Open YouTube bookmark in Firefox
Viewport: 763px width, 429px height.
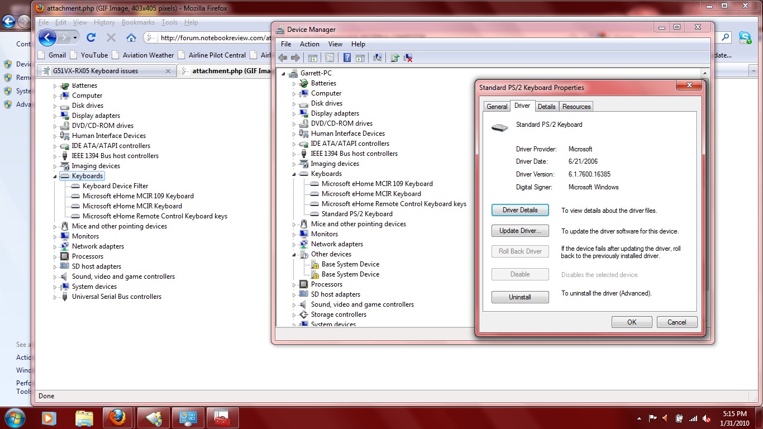click(x=89, y=55)
